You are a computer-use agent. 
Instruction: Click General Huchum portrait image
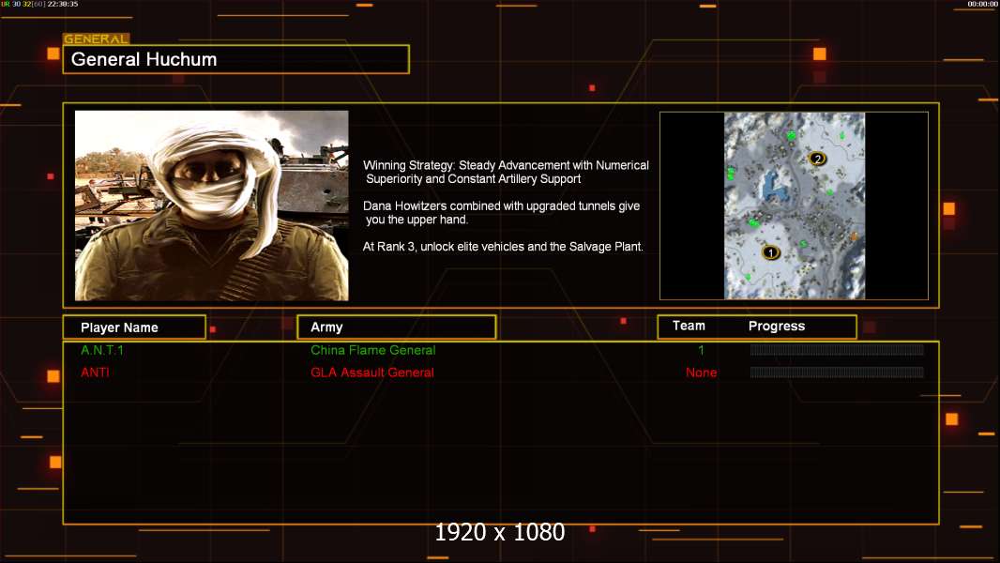click(212, 205)
